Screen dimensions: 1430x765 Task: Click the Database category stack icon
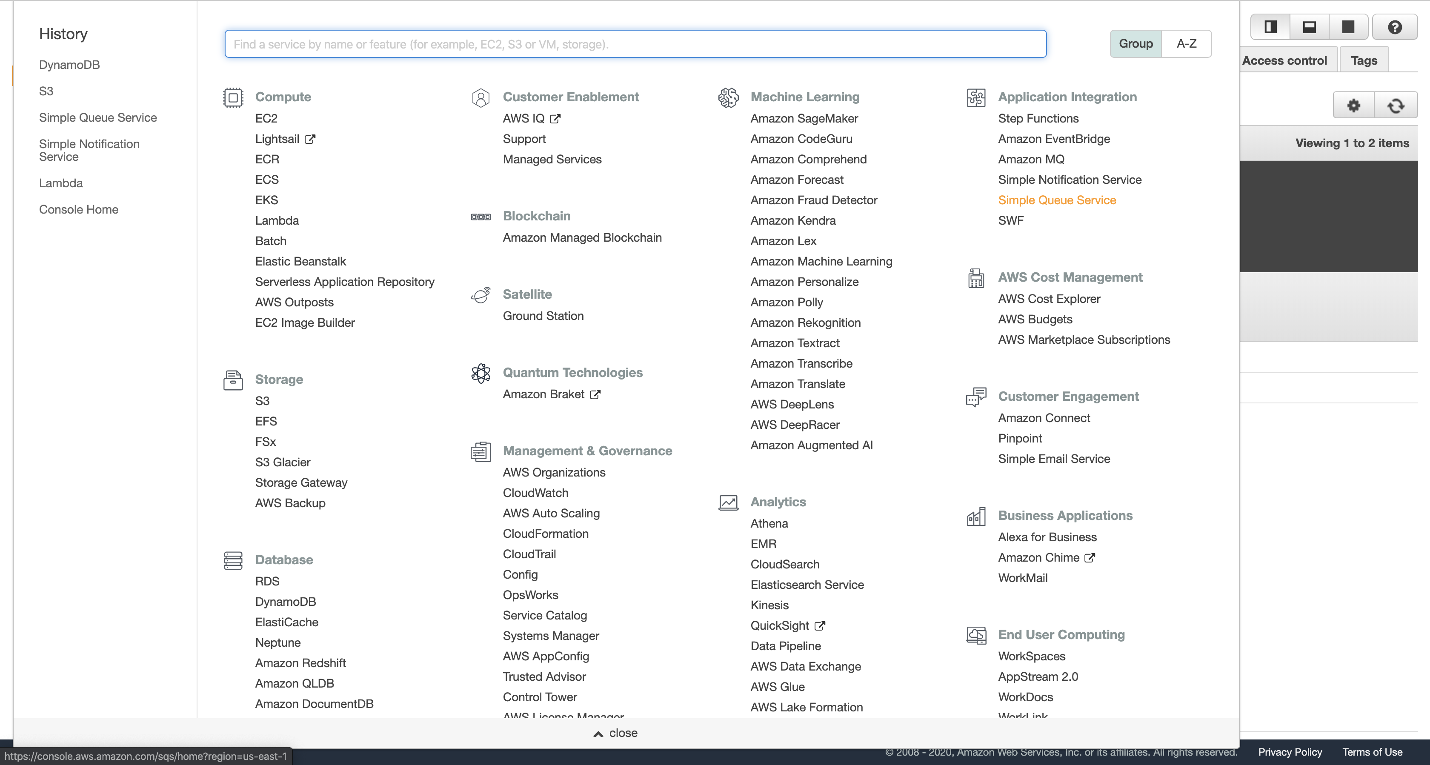coord(233,560)
